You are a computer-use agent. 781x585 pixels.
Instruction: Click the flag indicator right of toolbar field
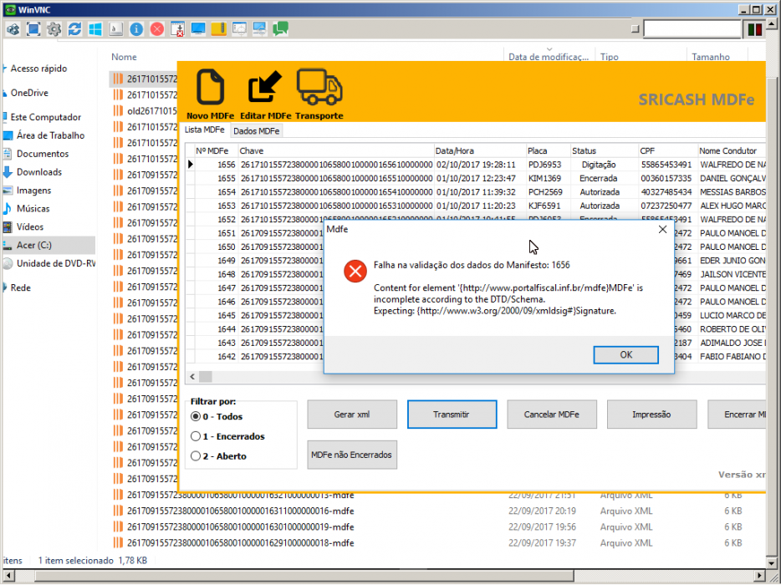pyautogui.click(x=755, y=29)
